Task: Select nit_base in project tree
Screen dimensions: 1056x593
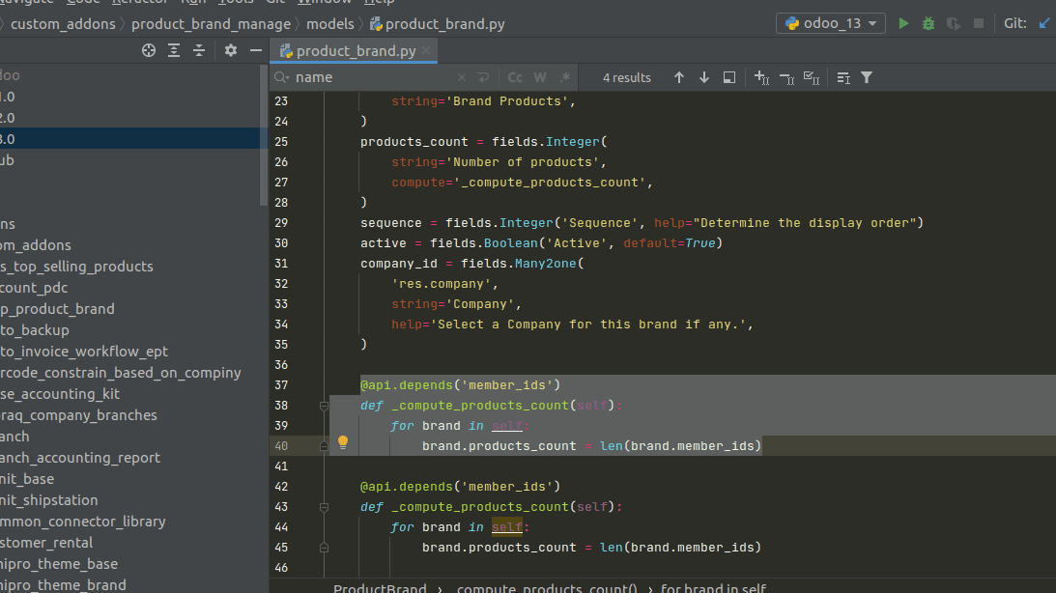Action: tap(27, 479)
